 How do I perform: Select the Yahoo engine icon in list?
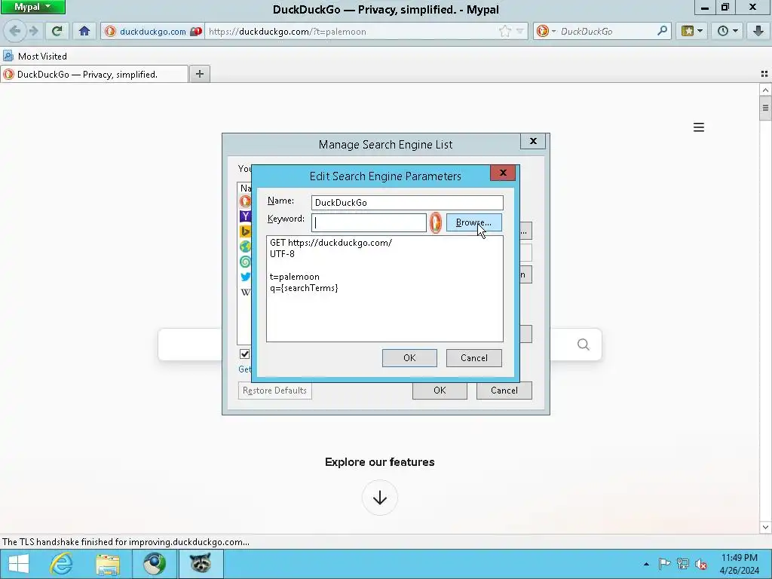(245, 216)
